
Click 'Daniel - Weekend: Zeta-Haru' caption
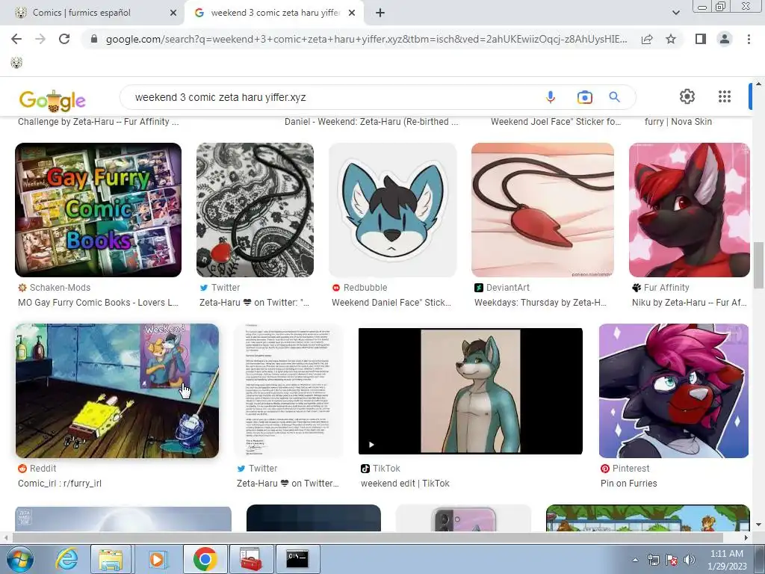pos(371,122)
